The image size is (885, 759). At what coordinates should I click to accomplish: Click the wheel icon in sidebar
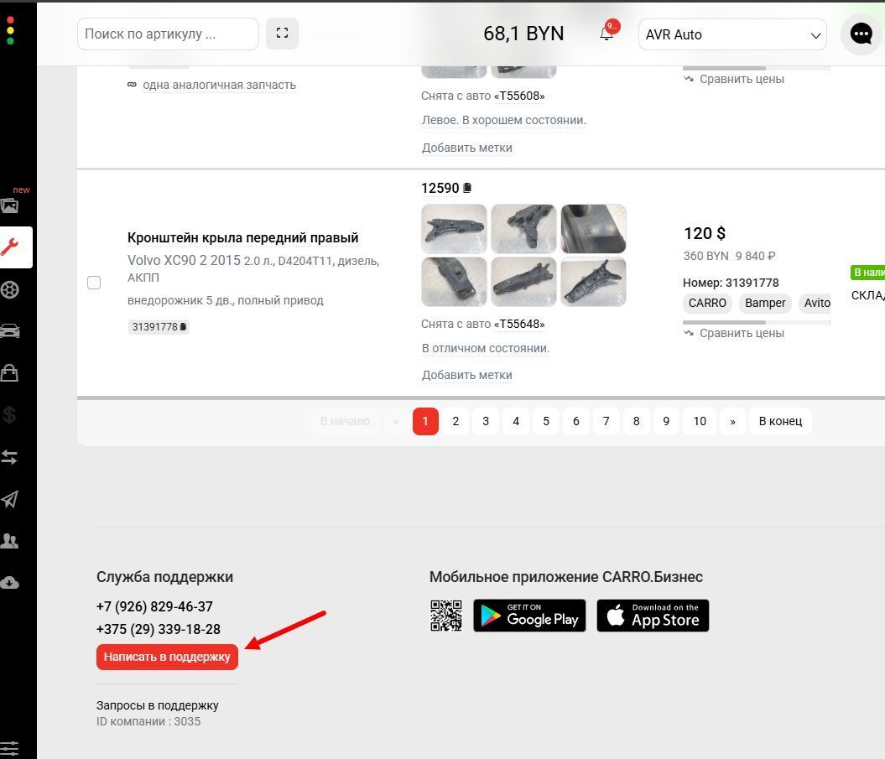pos(10,290)
